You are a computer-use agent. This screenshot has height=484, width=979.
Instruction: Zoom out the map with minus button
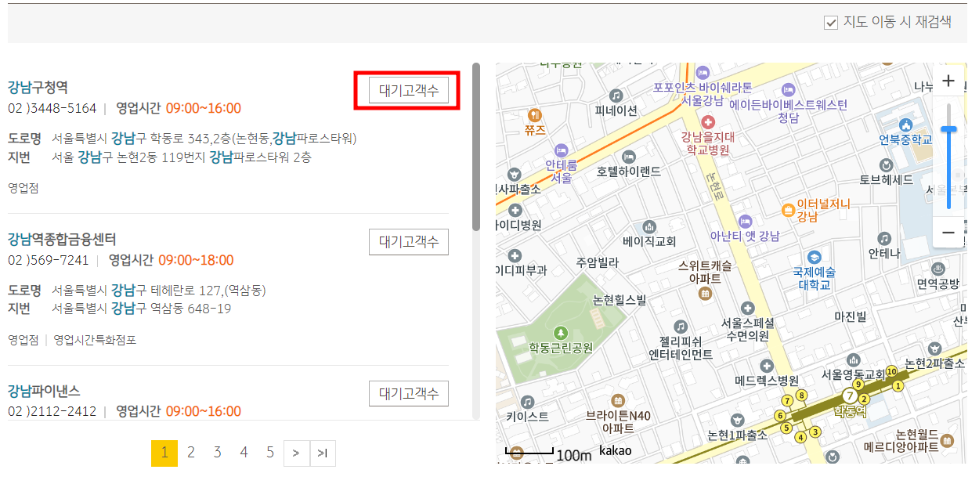948,233
